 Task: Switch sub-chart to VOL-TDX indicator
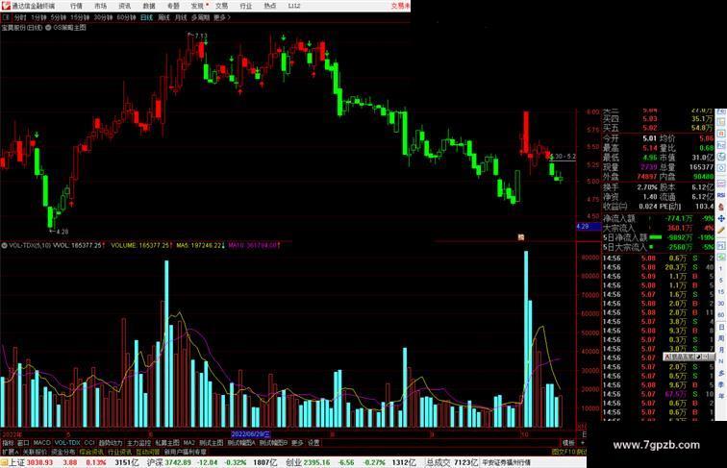(67, 443)
